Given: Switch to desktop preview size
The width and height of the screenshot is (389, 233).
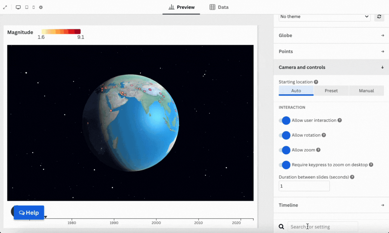Looking at the screenshot, I should 18,7.
